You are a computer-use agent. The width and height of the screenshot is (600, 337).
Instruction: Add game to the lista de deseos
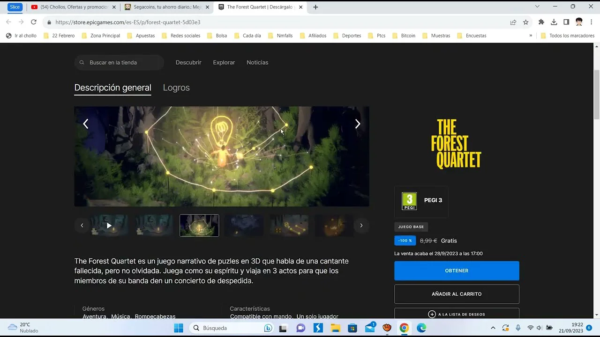(x=457, y=314)
